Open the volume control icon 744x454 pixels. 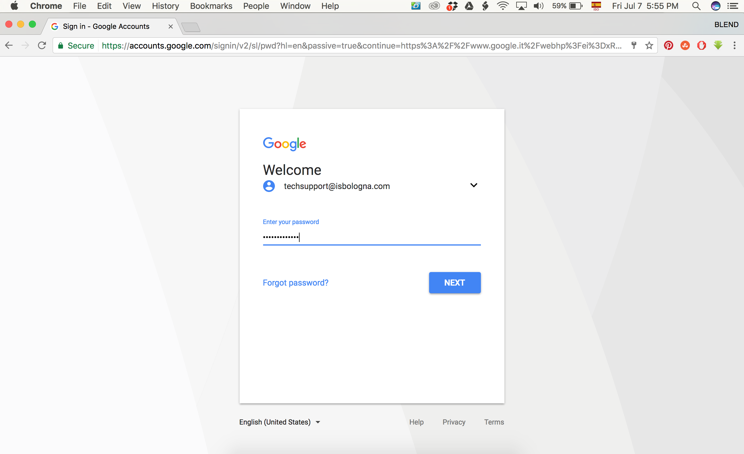point(538,6)
